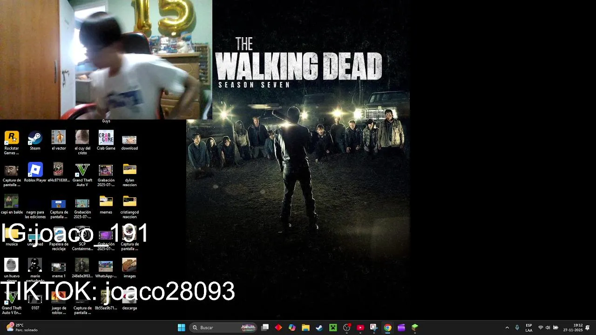
Task: Select the 'download' desktop file
Action: pos(129,142)
